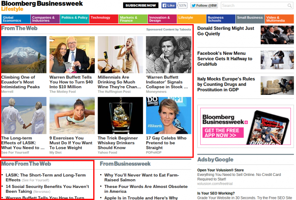The image size is (296, 200).
Task: Open the Video & Multimedia tab
Action: [x=279, y=19]
